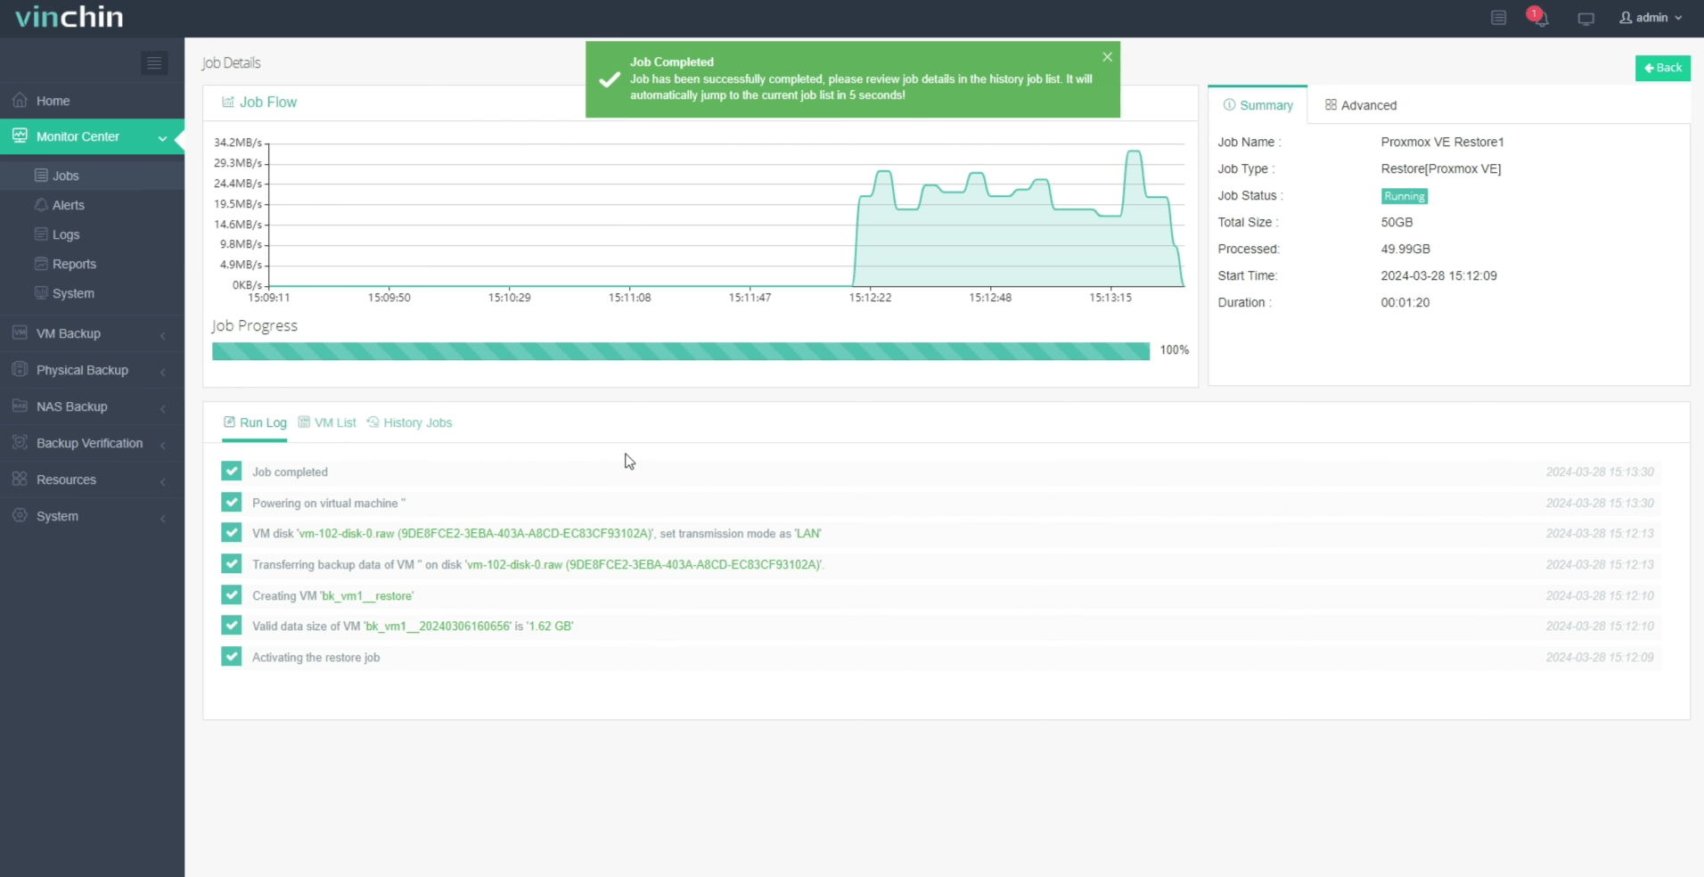Click the NAS Backup icon in sidebar
This screenshot has height=877, width=1704.
tap(20, 406)
